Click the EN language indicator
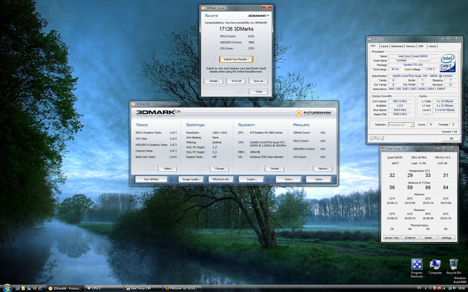 [x=419, y=288]
